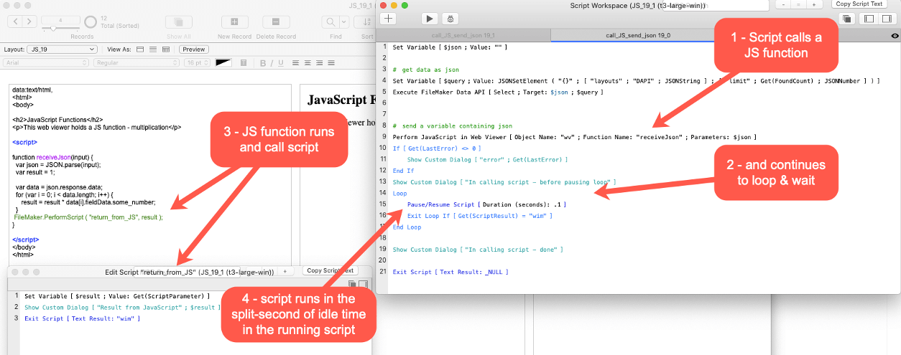
Task: Align text center
Action: click(x=307, y=63)
